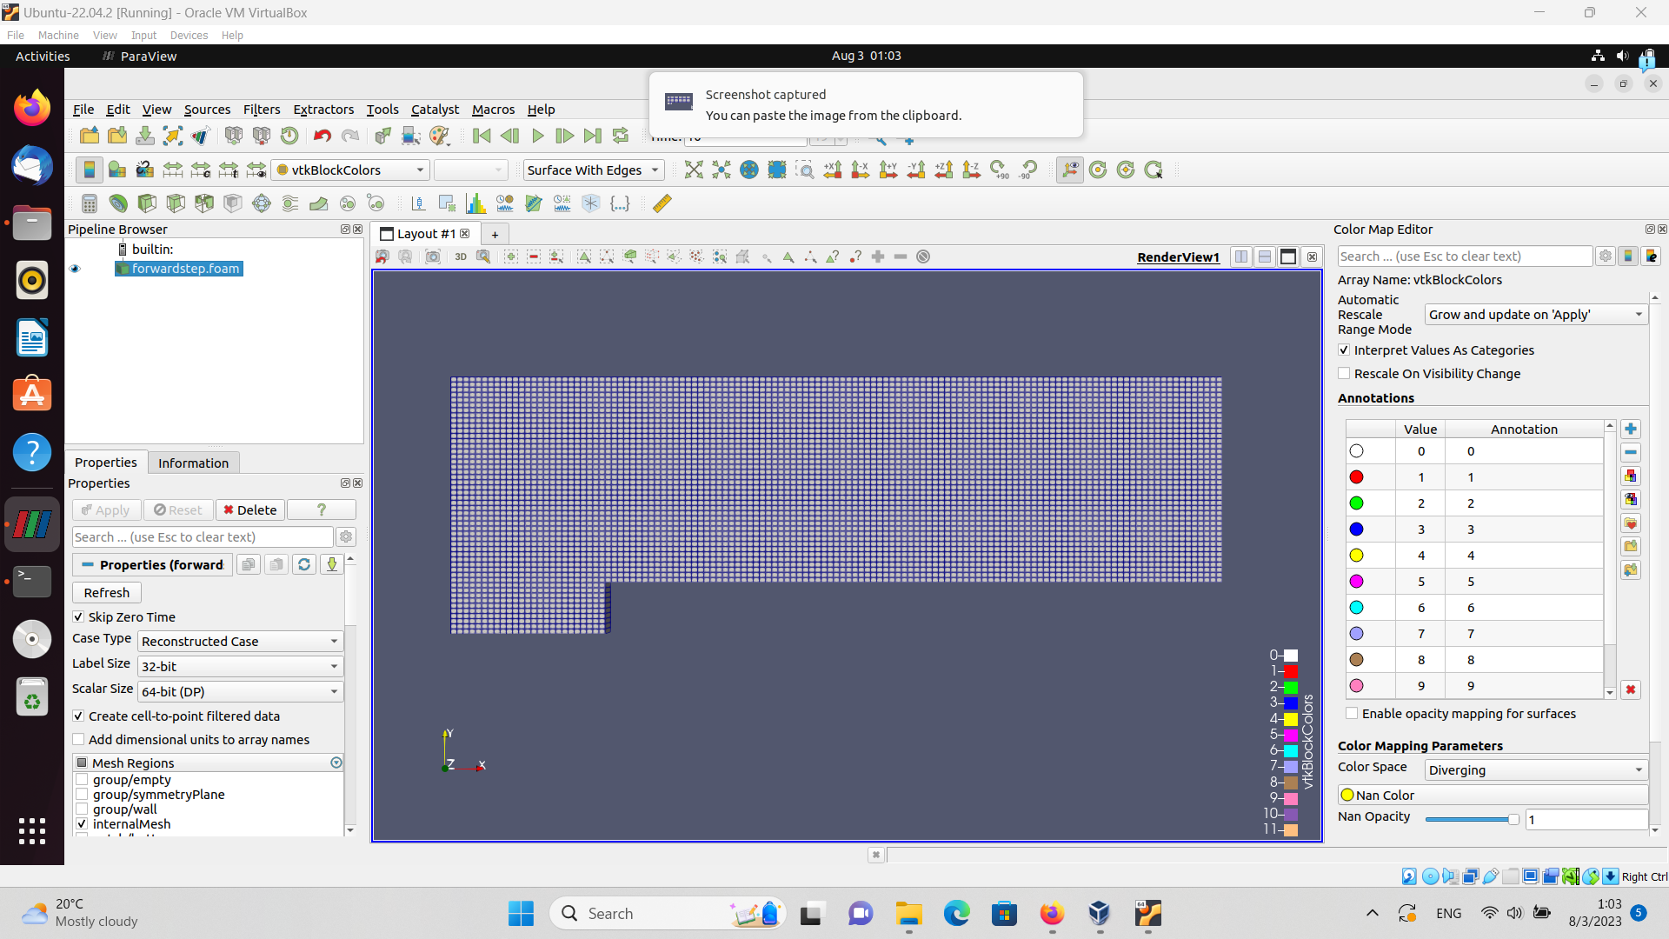This screenshot has width=1669, height=939.
Task: Add a new annotation with plus icon
Action: [x=1630, y=430]
